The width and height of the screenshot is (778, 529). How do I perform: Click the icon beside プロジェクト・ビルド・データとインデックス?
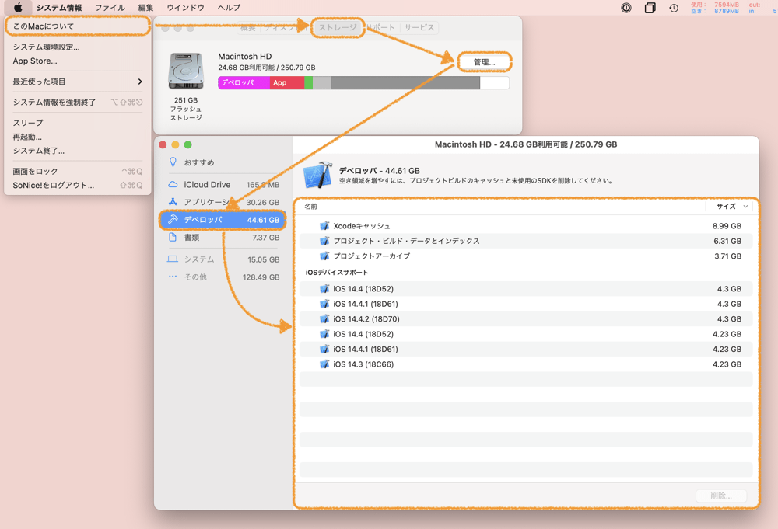click(x=324, y=241)
